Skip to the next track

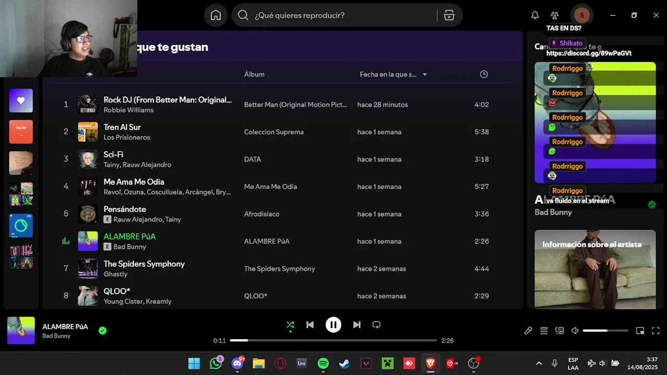pos(356,324)
